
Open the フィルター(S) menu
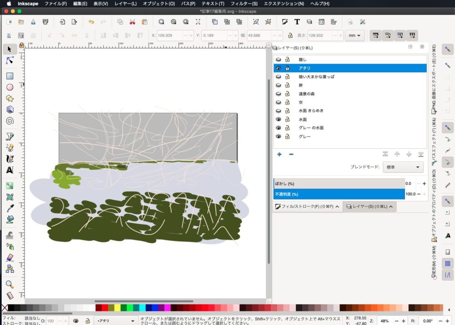coord(243,4)
